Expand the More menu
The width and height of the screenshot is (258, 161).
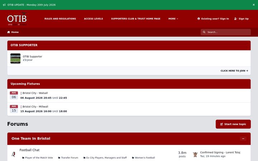173,19
